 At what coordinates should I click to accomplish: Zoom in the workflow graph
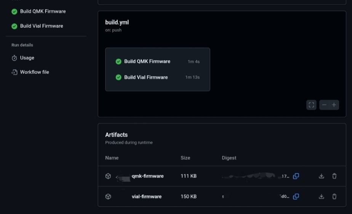pyautogui.click(x=334, y=105)
